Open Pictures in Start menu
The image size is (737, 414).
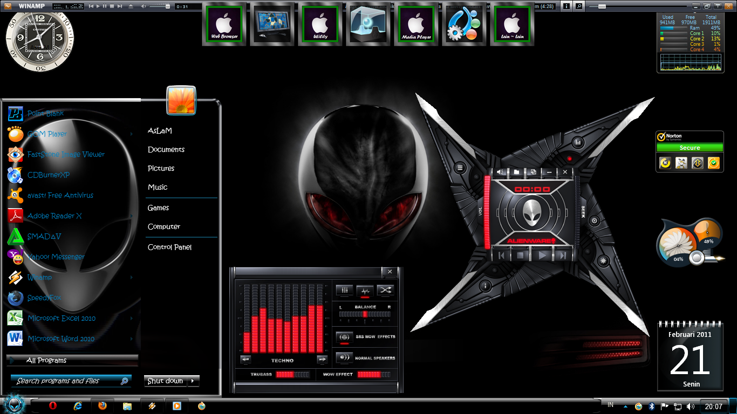[161, 168]
